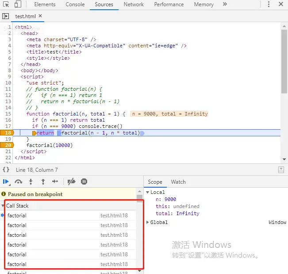Show the navigator sidebar
Screen dimensions: 288x274
tap(5, 16)
